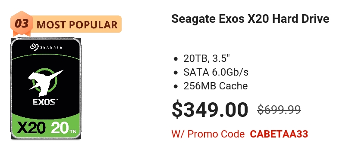The width and height of the screenshot is (352, 159).
Task: Click the 256MB Cache specification line
Action: [216, 86]
